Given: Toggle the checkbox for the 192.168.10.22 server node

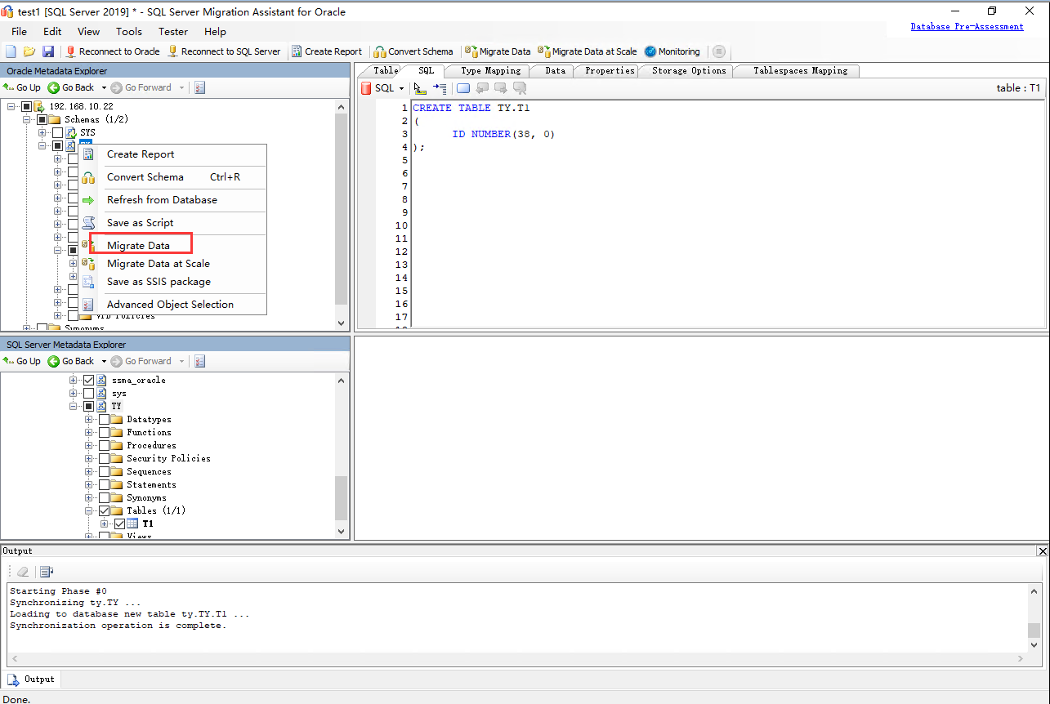Looking at the screenshot, I should tap(27, 106).
